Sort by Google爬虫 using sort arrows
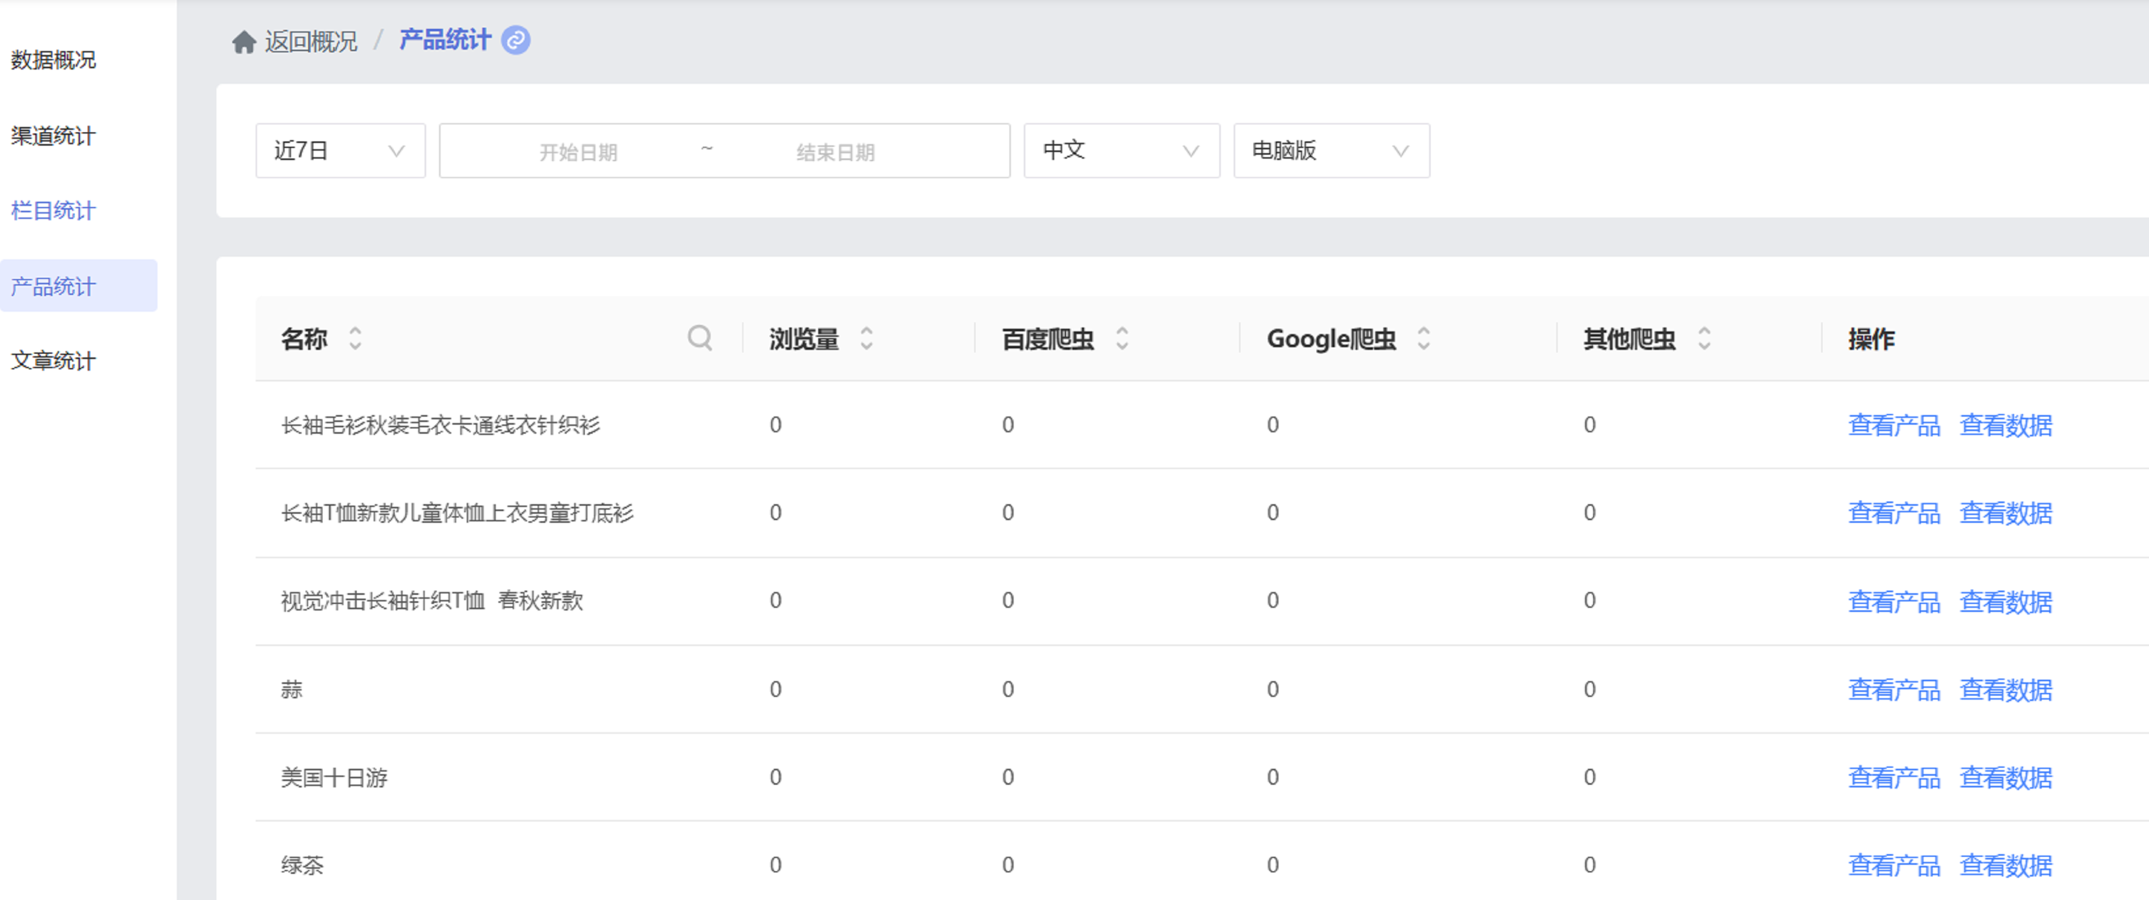The width and height of the screenshot is (2149, 900). pyautogui.click(x=1423, y=338)
